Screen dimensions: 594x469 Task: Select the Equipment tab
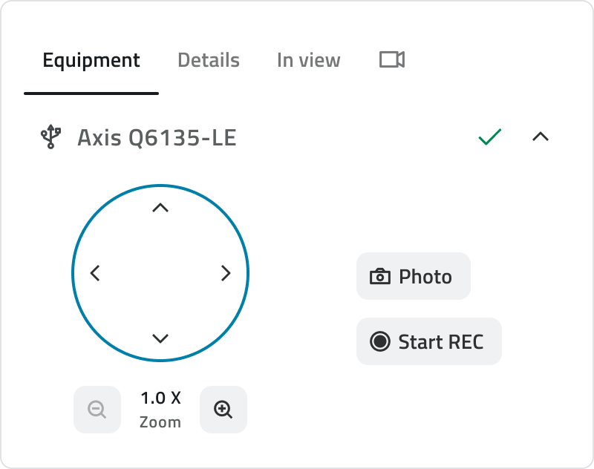point(91,61)
